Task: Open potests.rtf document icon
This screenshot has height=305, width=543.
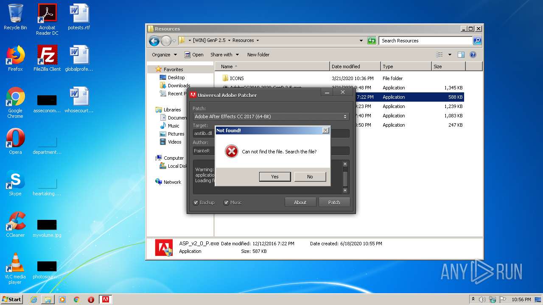Action: tap(79, 18)
